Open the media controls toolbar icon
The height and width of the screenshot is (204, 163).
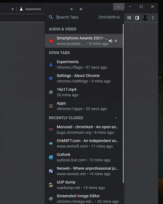click(x=129, y=18)
